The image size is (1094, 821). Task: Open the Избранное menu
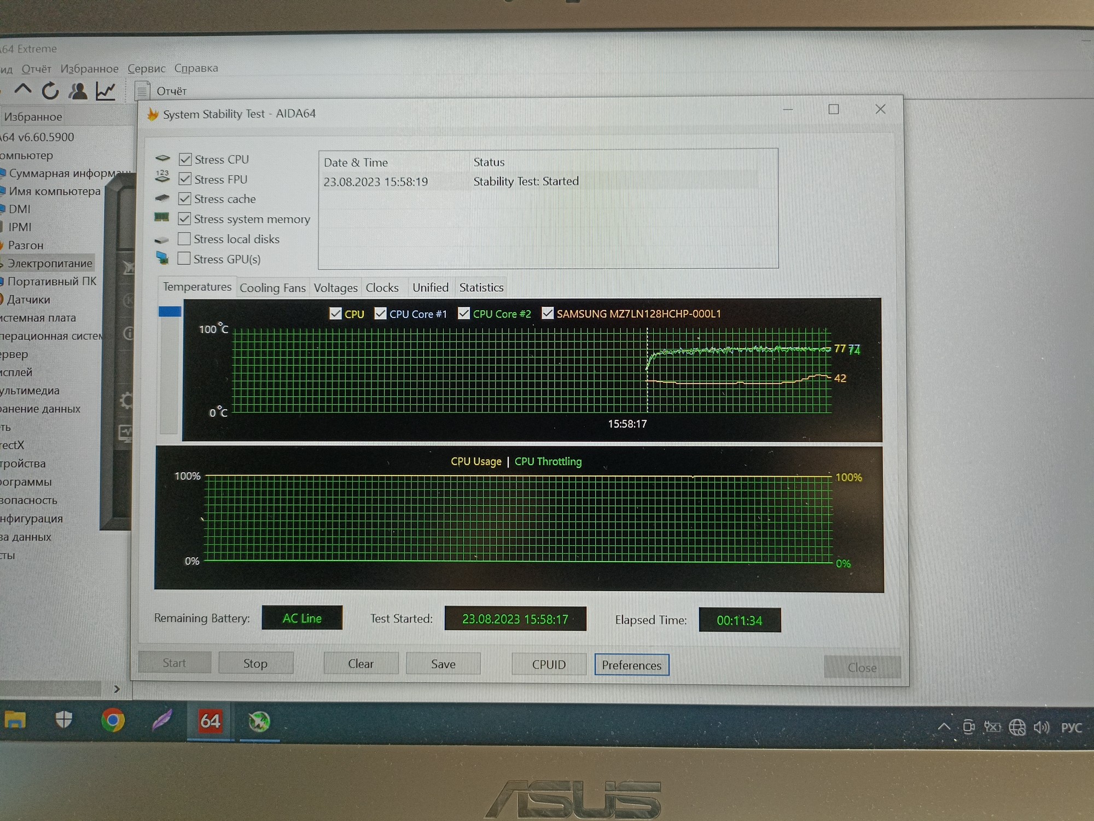(89, 68)
